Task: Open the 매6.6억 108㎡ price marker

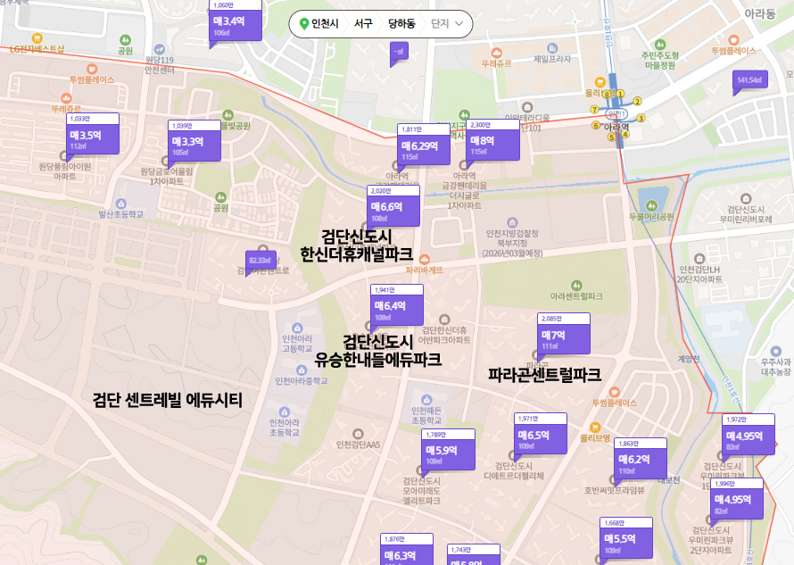Action: (x=393, y=209)
